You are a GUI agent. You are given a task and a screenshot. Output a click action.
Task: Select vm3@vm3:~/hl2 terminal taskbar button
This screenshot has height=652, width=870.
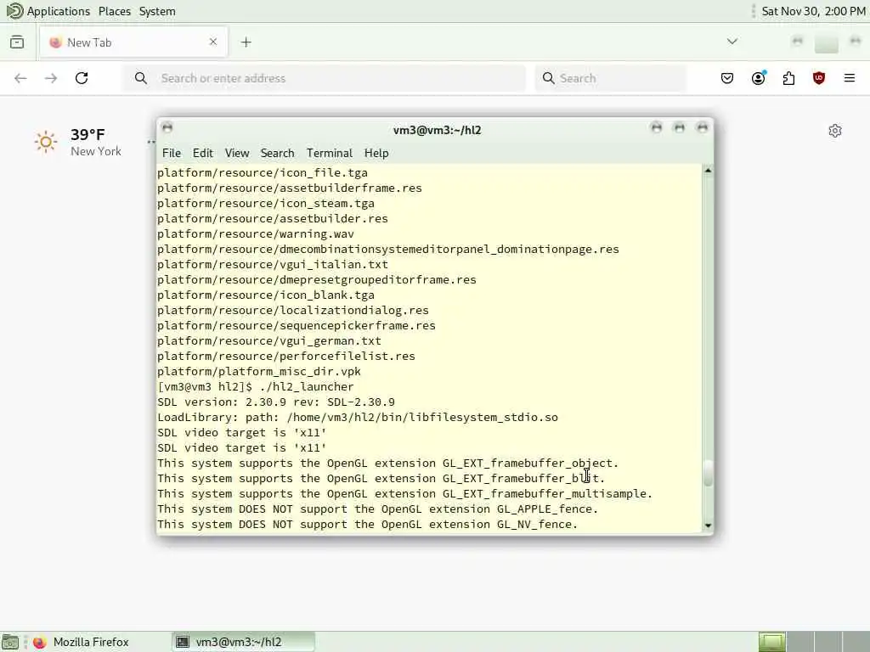point(243,642)
